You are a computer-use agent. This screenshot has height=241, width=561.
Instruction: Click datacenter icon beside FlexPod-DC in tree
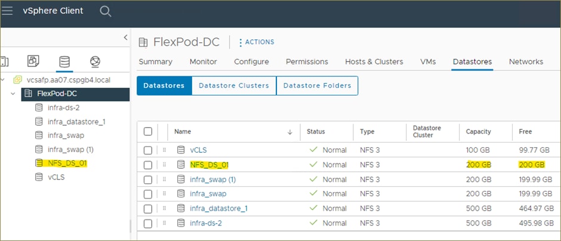29,94
